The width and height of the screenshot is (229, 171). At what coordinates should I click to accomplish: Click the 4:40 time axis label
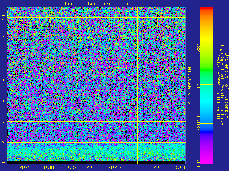point(93,167)
